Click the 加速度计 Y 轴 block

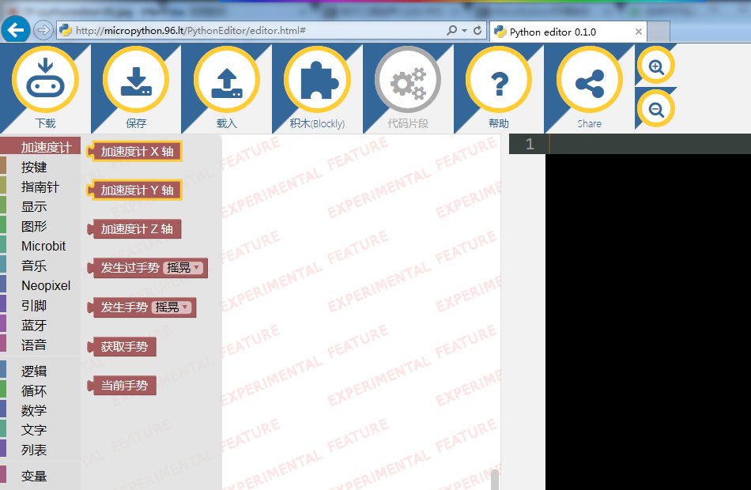click(135, 190)
